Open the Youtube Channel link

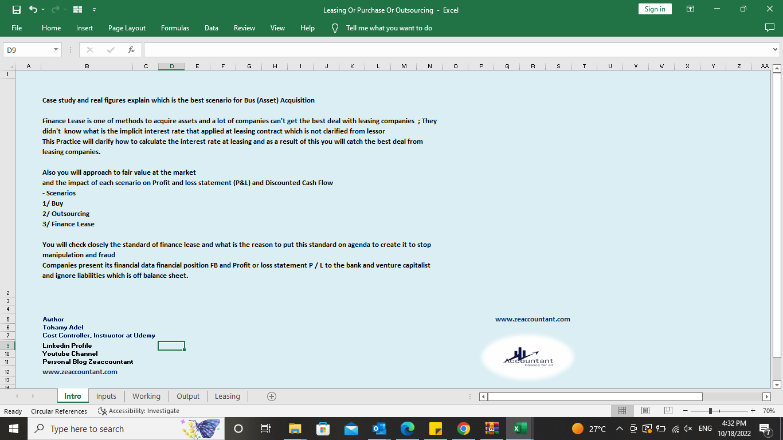(70, 353)
